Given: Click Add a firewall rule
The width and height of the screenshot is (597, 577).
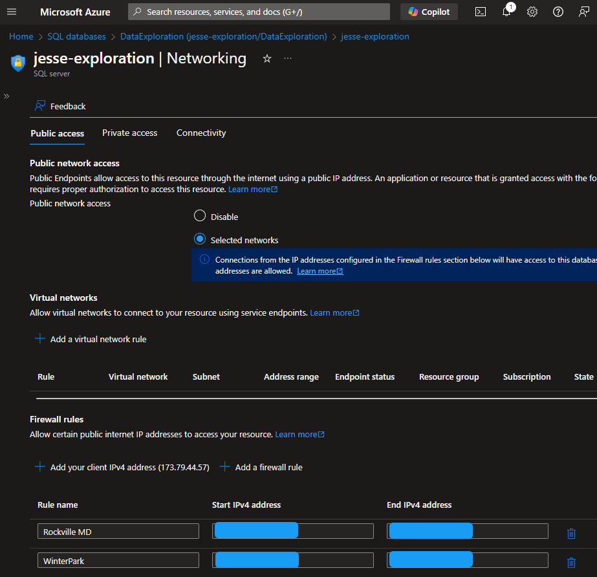Looking at the screenshot, I should tap(261, 467).
